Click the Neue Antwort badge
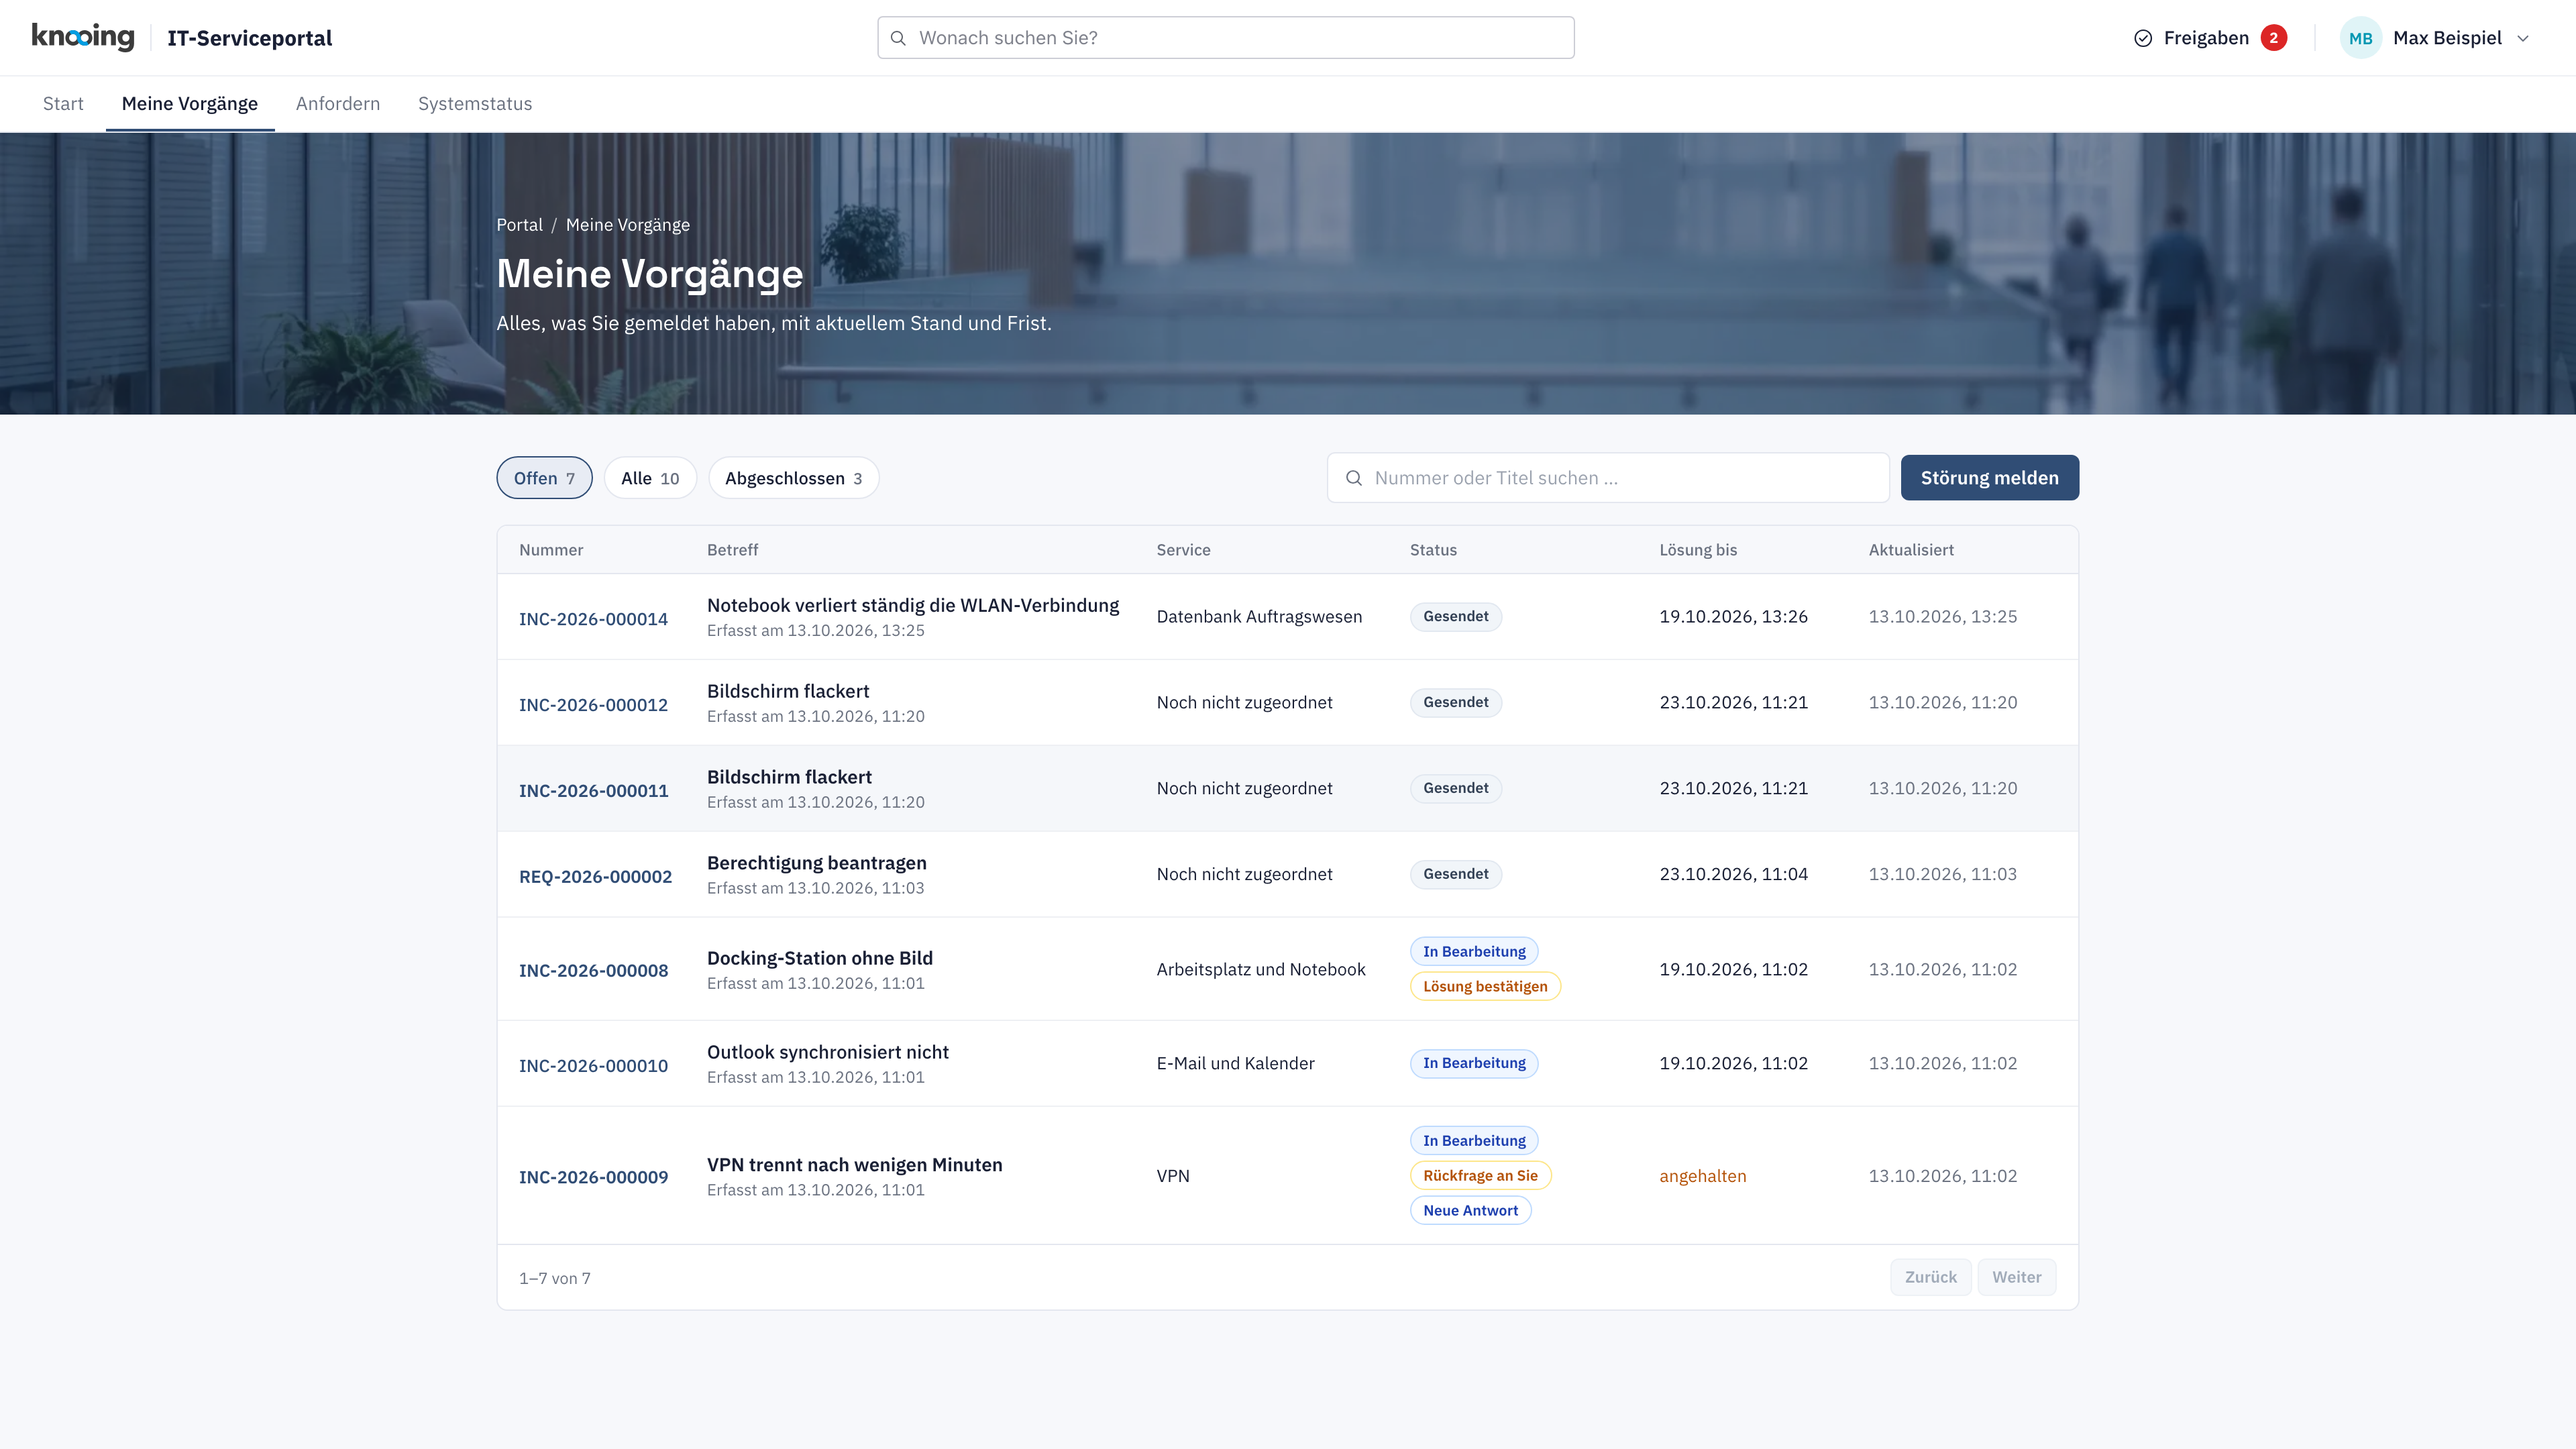Image resolution: width=2576 pixels, height=1449 pixels. coord(1470,1210)
